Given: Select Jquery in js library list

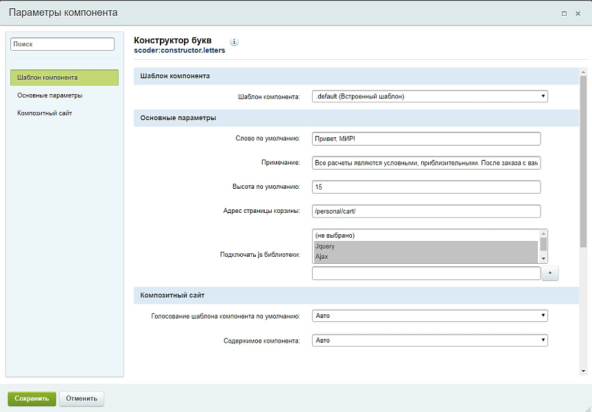Looking at the screenshot, I should 425,246.
